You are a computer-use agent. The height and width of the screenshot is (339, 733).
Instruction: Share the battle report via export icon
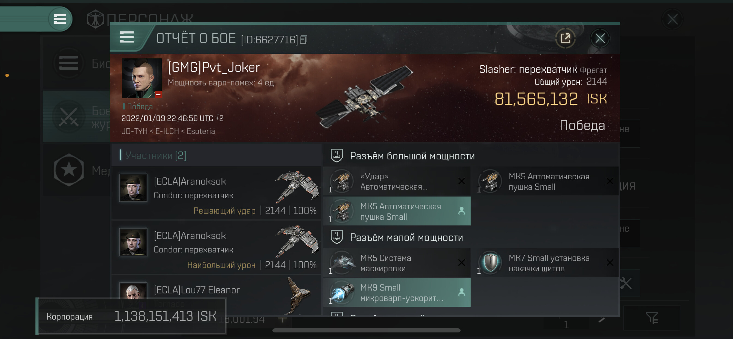pos(565,38)
